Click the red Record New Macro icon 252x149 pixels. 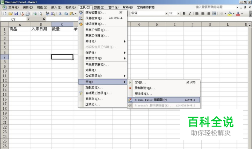130,88
